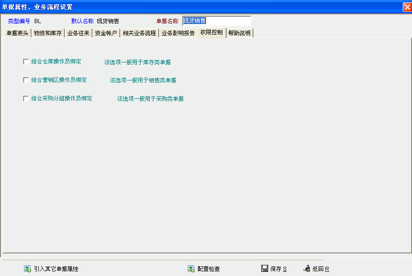This screenshot has width=412, height=276.
Task: Click the floppy disk save icon
Action: pos(264,269)
